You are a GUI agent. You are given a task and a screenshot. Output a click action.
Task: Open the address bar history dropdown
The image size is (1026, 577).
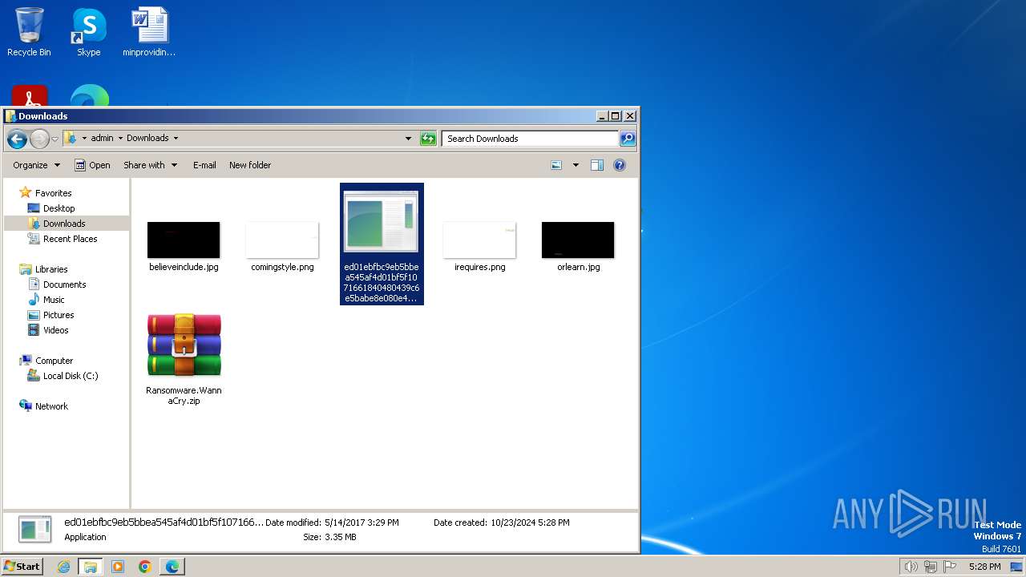(409, 139)
